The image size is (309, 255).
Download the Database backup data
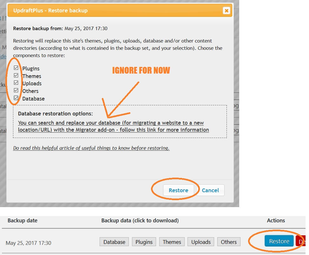(114, 242)
